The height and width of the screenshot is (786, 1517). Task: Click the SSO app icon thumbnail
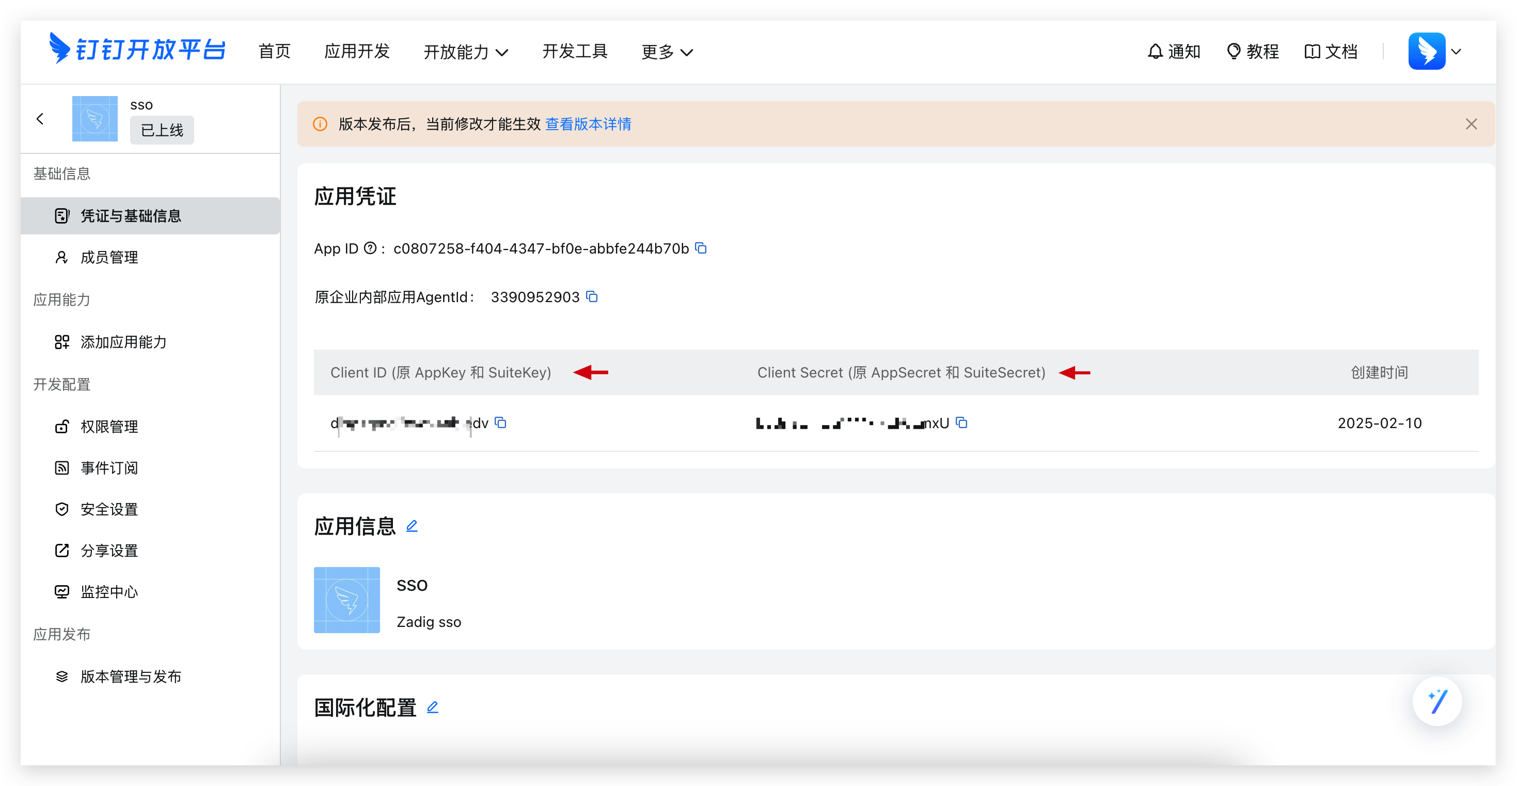click(x=347, y=600)
